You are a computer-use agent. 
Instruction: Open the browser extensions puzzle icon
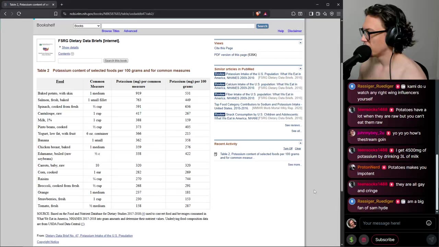pyautogui.click(x=293, y=14)
